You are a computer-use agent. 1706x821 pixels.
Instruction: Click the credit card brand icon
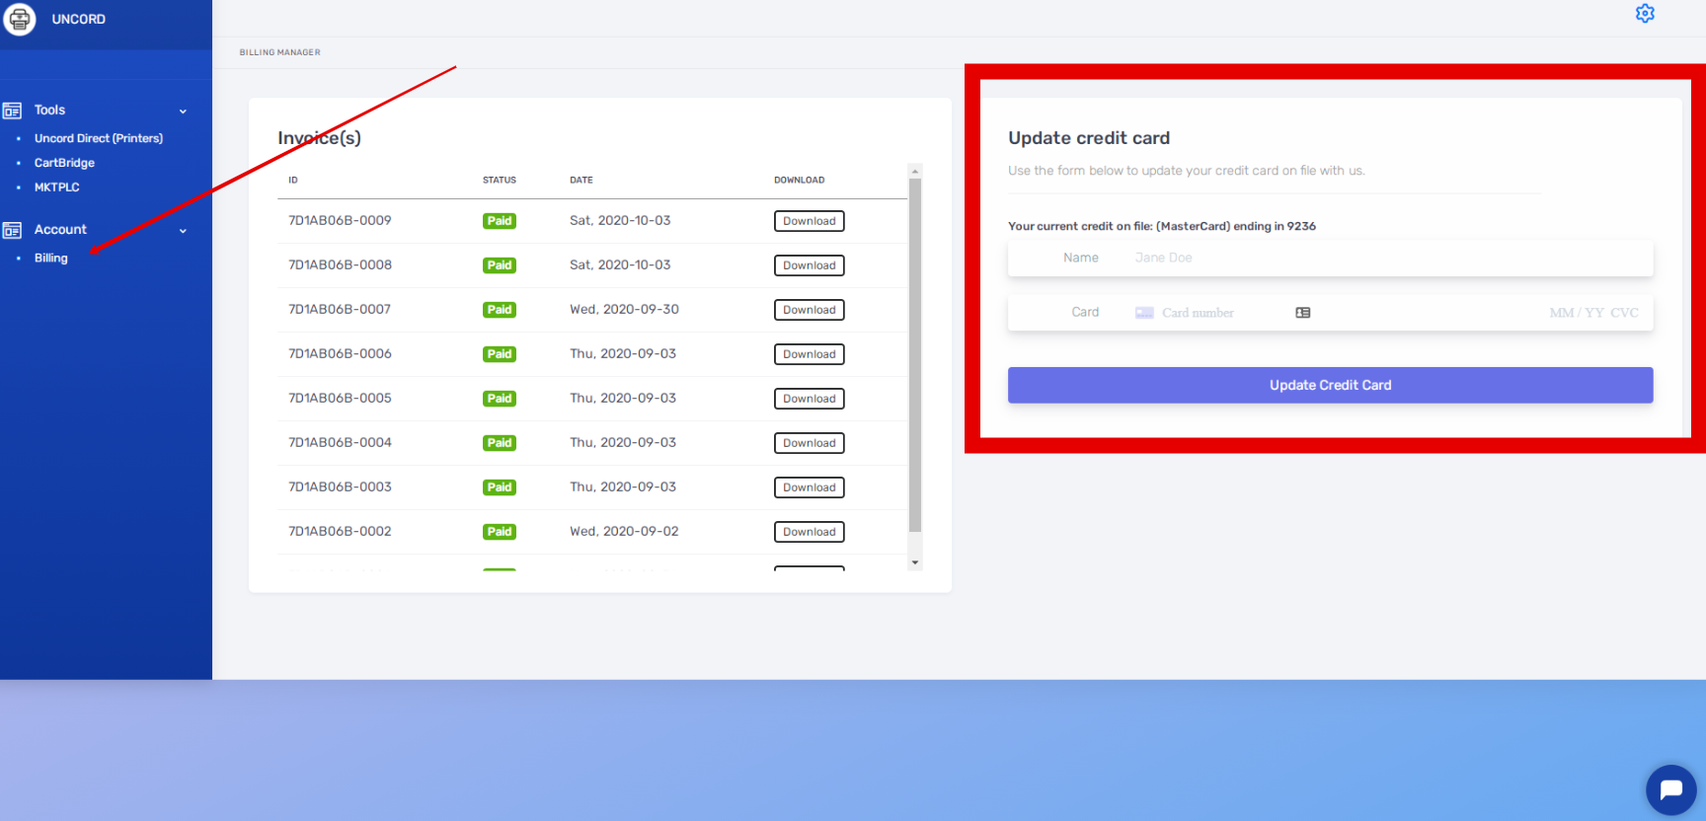click(1144, 313)
